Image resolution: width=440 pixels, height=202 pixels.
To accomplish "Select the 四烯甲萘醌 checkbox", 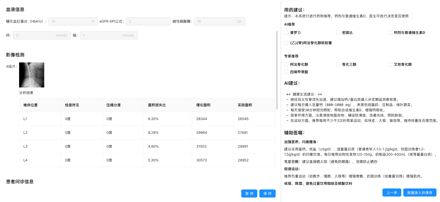I will (286, 72).
